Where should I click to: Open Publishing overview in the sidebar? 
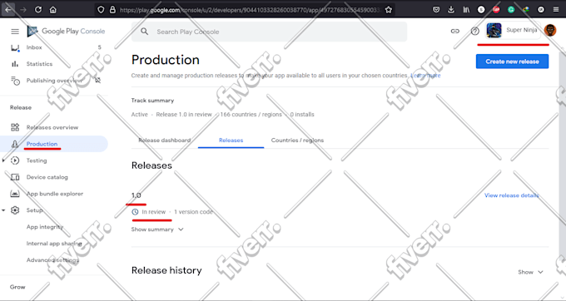pos(54,81)
